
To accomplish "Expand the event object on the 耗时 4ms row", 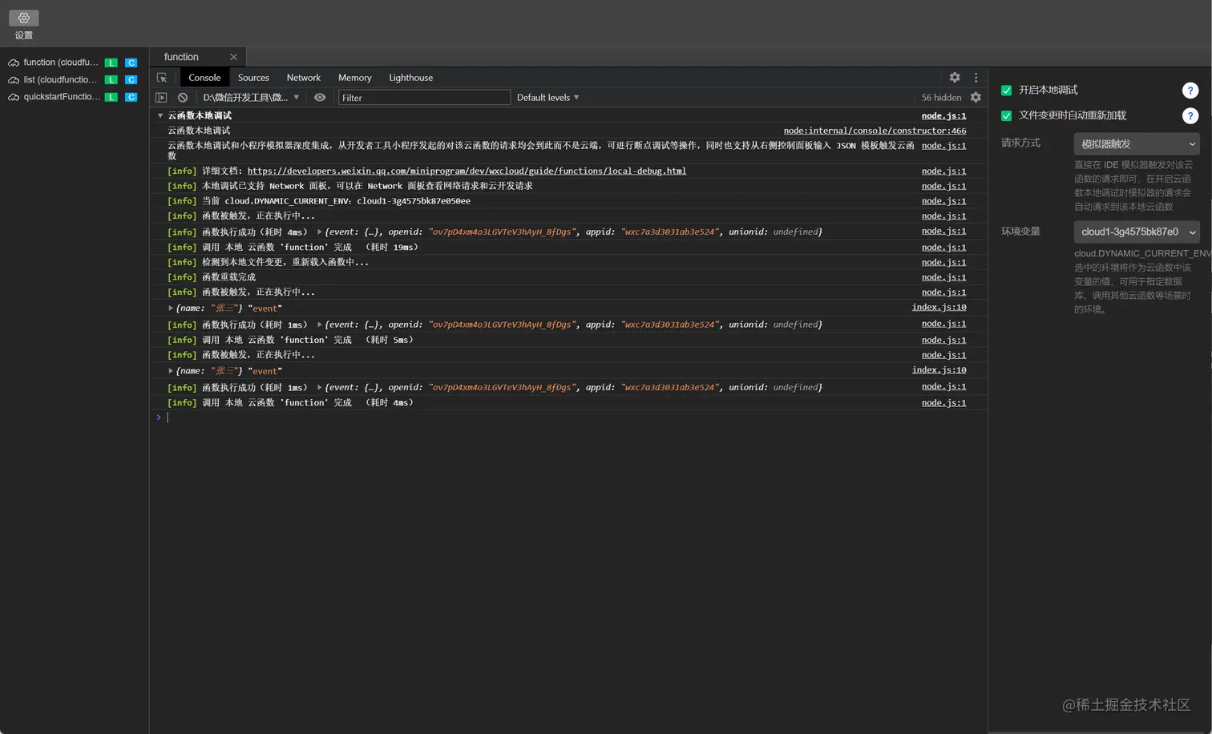I will (320, 232).
